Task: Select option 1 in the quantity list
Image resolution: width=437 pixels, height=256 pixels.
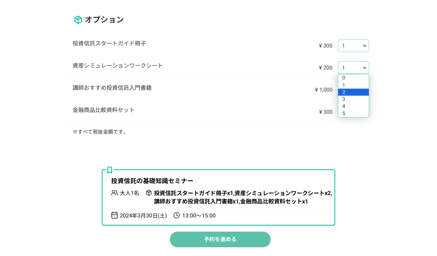Action: (353, 85)
